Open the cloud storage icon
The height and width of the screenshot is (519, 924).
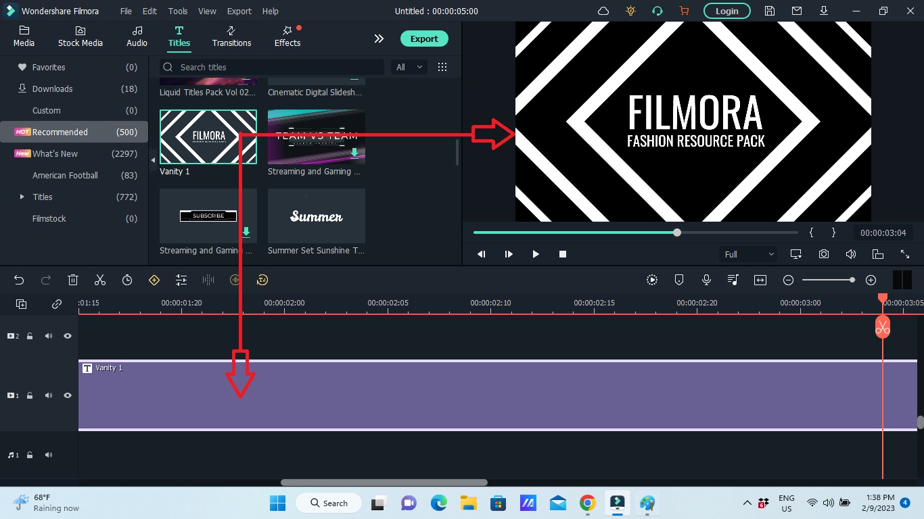pos(603,11)
